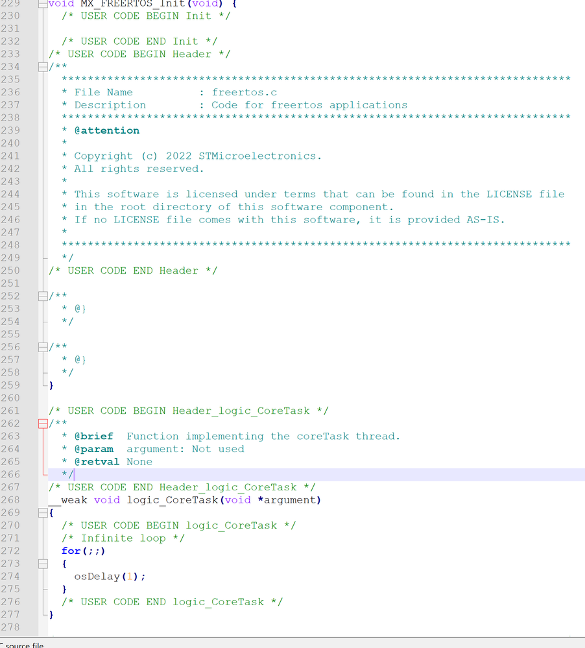Collapse the function body fold at line 269

point(43,512)
